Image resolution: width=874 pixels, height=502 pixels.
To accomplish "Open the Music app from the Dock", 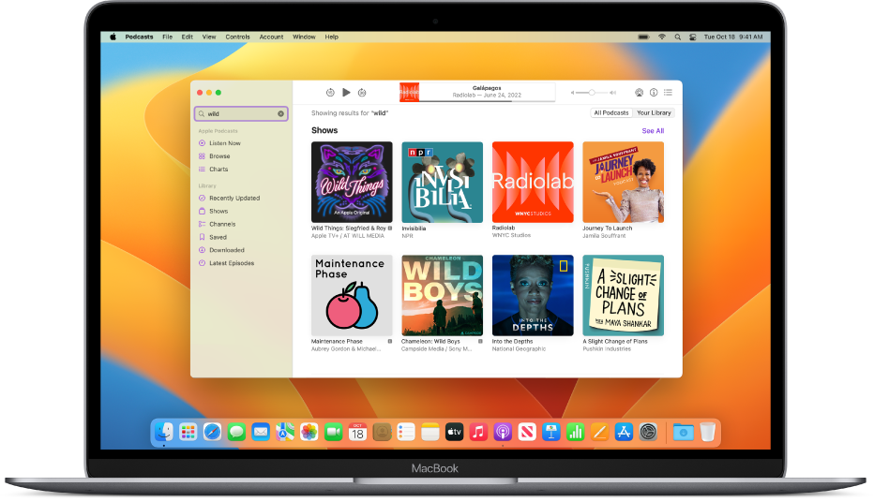I will [478, 432].
